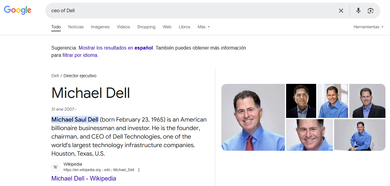Go to the Web tab
This screenshot has height=186, width=390.
(x=167, y=27)
